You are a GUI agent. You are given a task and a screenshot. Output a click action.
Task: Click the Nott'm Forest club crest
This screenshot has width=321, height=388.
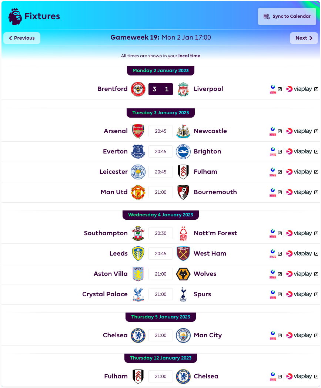point(183,233)
